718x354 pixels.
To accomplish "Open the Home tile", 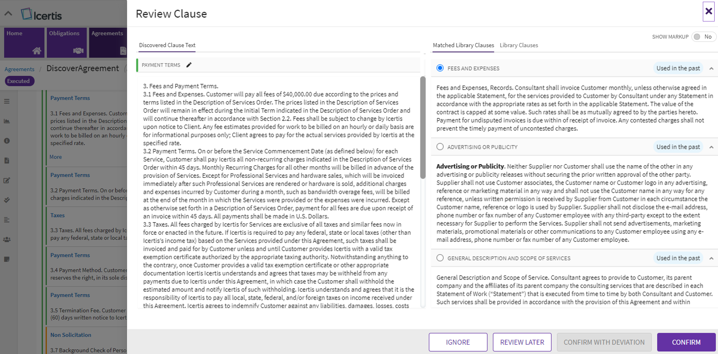I will (24, 42).
